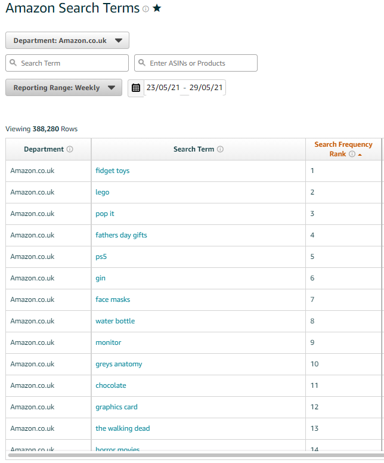Click the calendar icon for date range

click(x=136, y=88)
